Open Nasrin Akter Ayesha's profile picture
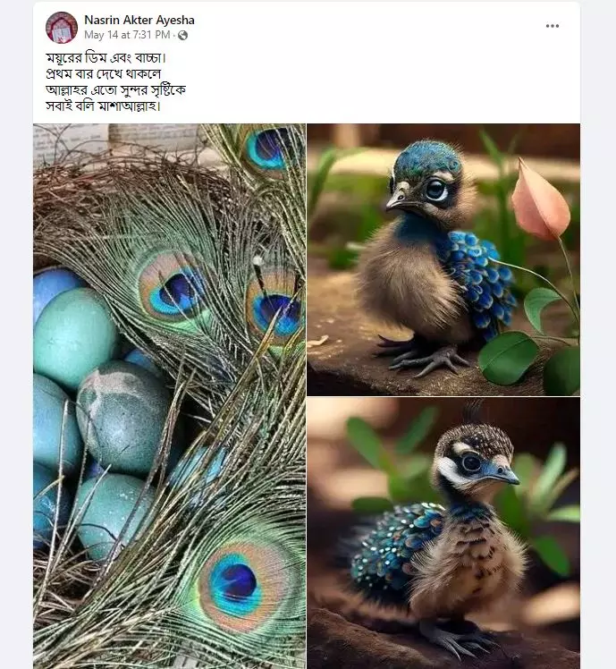616x669 pixels. pos(62,28)
